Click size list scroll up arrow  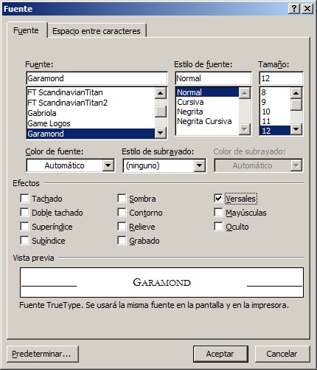coord(296,93)
